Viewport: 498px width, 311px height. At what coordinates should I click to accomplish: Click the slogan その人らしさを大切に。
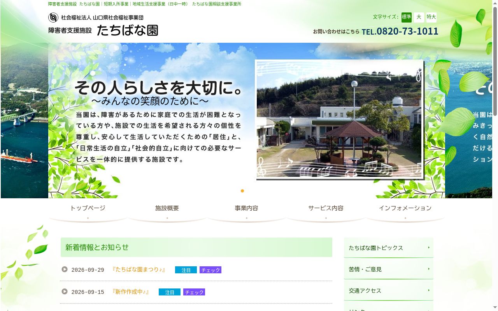[x=159, y=87]
